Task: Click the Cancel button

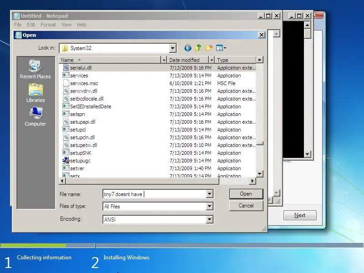Action: point(246,206)
